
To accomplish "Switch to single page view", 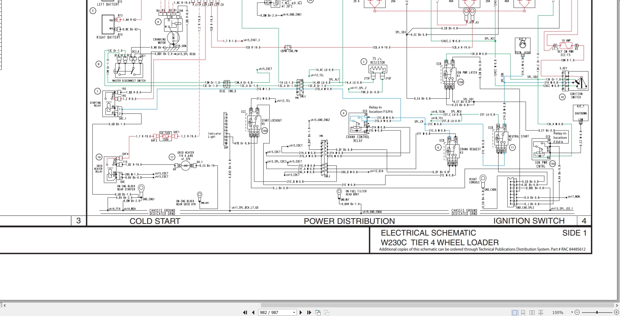I will (x=515, y=313).
